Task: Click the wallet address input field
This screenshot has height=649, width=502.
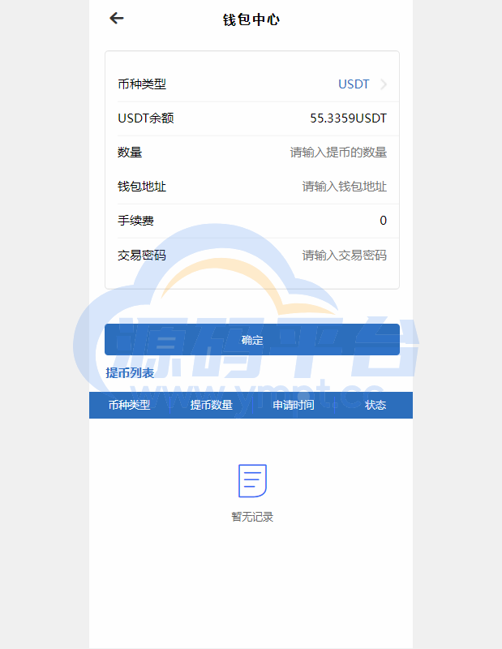Action: coord(344,187)
